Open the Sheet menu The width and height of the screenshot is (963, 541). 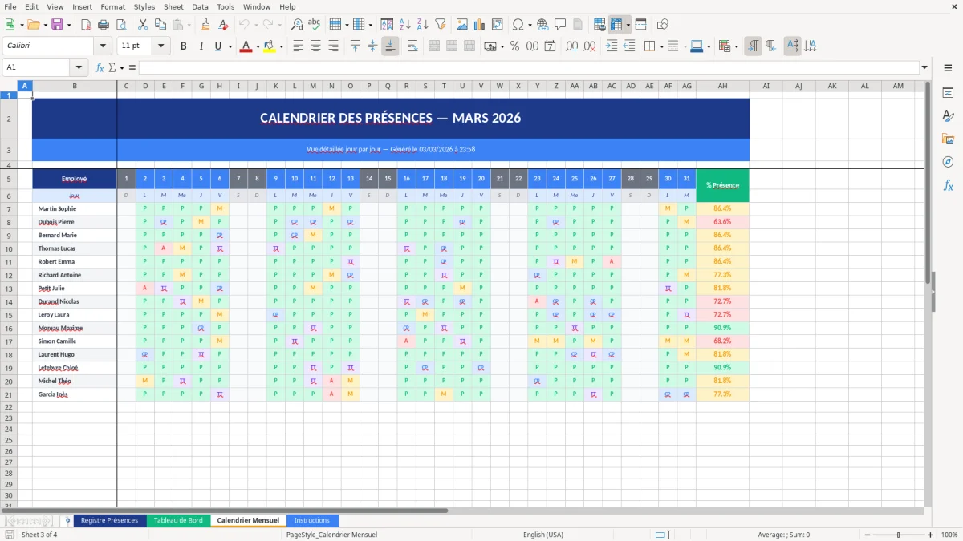[173, 6]
